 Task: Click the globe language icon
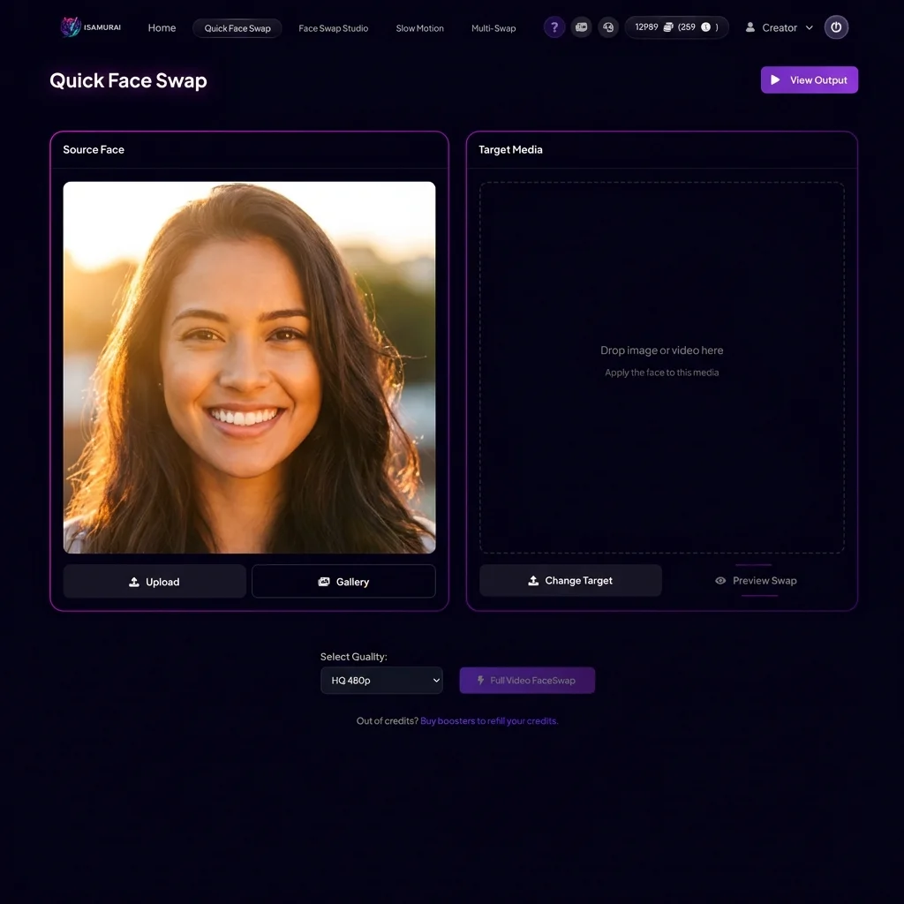pos(608,27)
